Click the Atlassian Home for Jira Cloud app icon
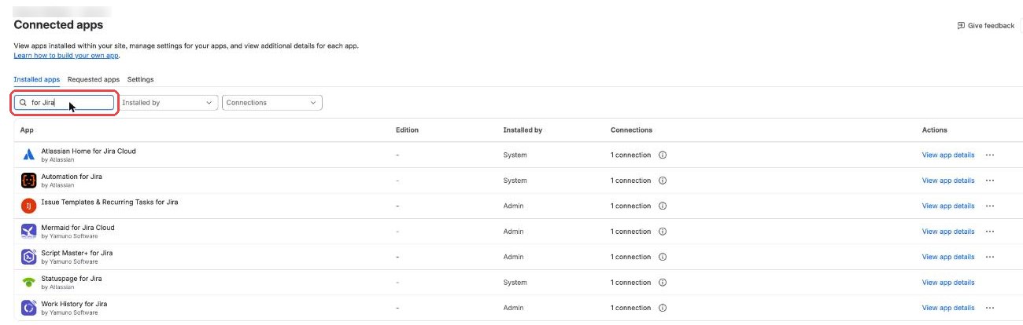 [x=28, y=155]
